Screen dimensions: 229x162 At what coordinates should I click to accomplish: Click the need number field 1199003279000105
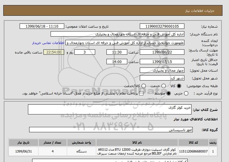(x=162, y=26)
